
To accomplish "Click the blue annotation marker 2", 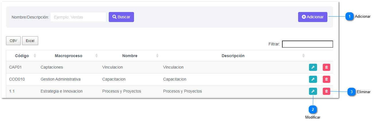I will click(x=313, y=109).
